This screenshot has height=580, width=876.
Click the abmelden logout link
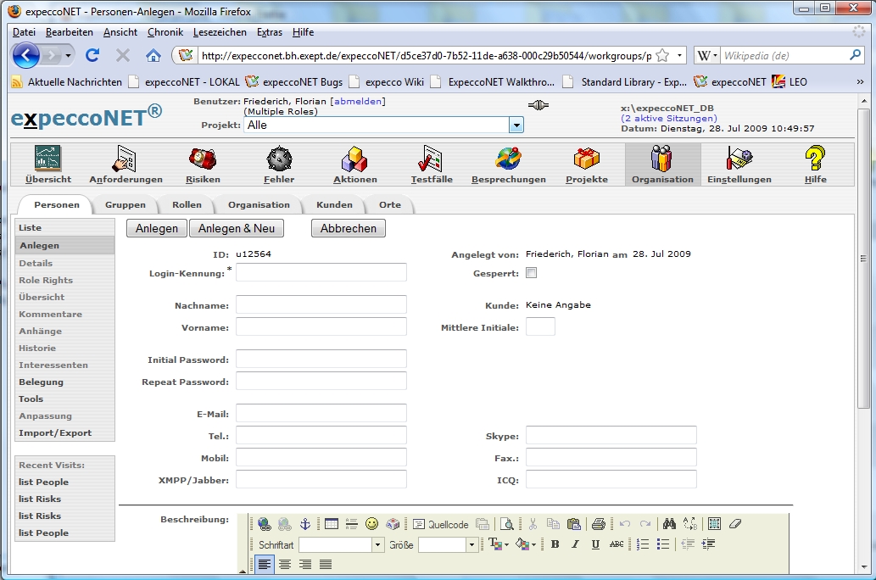coord(357,101)
